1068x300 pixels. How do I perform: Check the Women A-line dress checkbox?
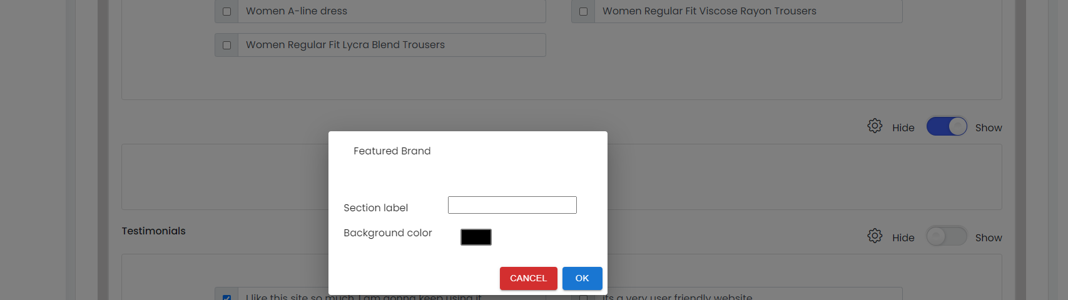(226, 11)
